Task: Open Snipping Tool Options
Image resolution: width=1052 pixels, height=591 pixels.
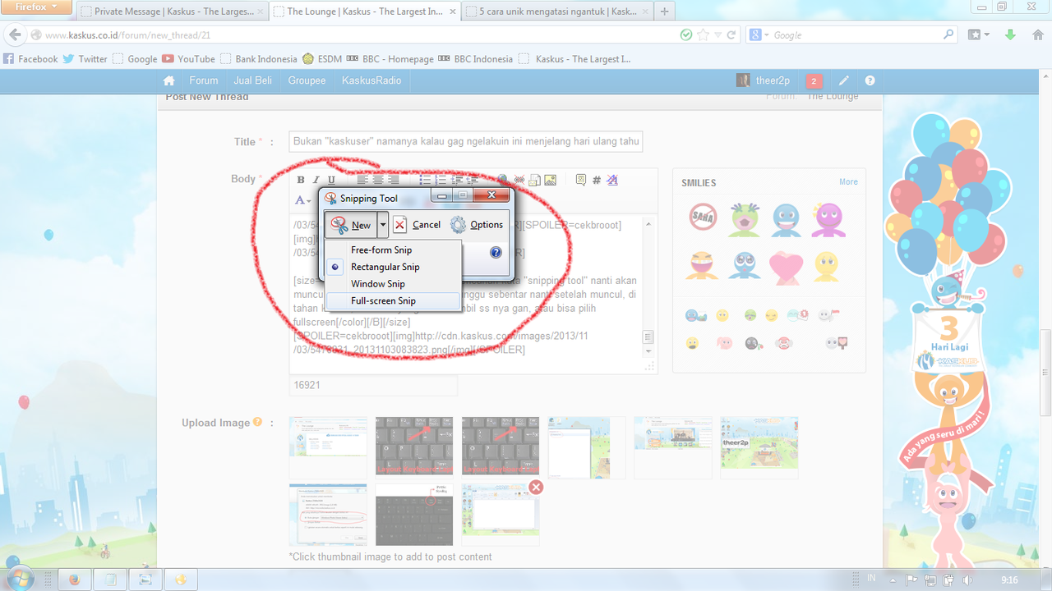Action: point(477,225)
